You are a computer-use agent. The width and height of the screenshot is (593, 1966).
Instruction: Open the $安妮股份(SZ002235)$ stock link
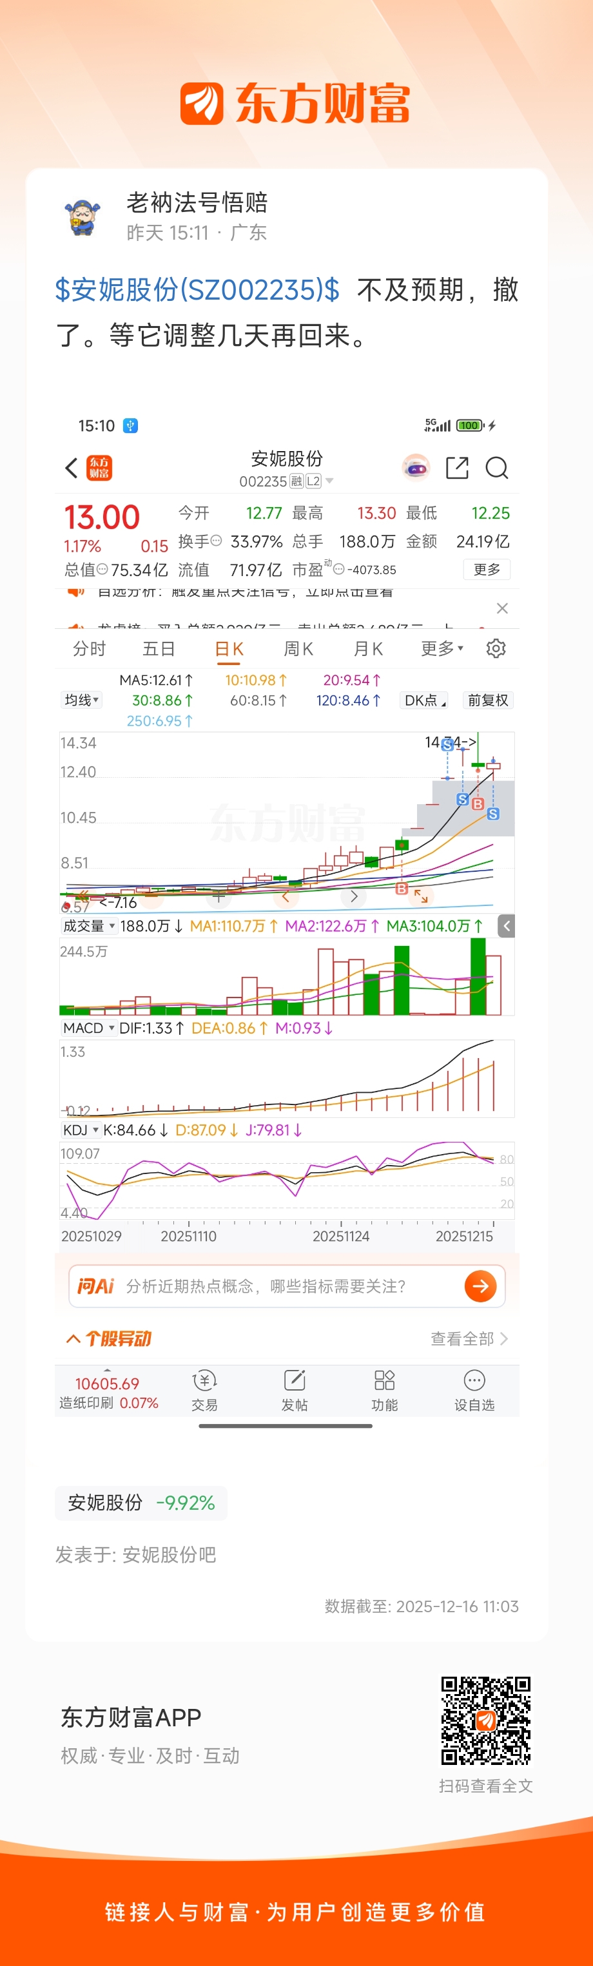pos(198,290)
